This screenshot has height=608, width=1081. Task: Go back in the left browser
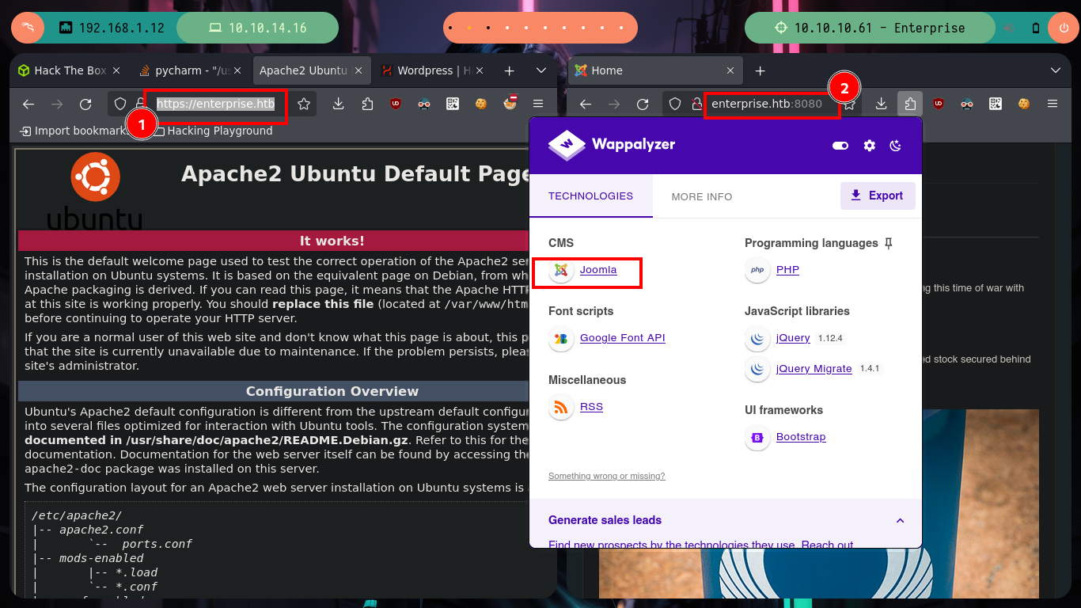pos(28,104)
